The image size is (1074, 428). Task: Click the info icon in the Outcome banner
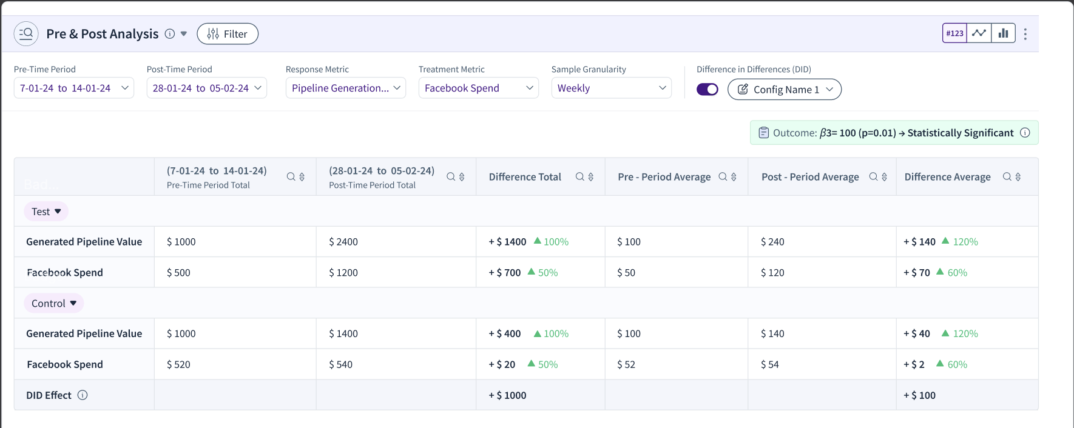[x=1025, y=133]
